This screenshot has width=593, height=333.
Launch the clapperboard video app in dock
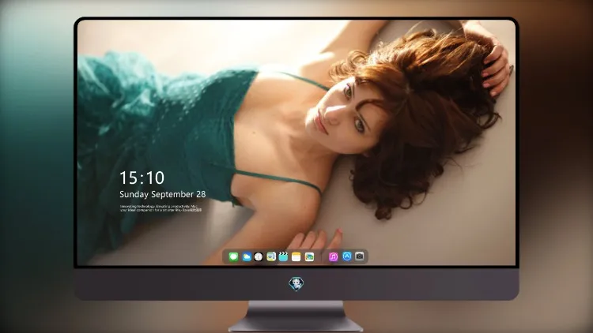[x=283, y=257]
